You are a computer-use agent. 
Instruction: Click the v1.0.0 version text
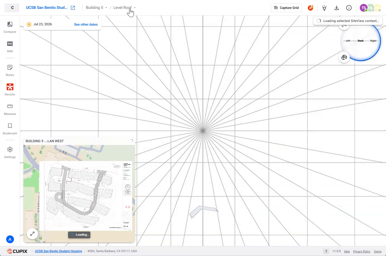(x=337, y=251)
